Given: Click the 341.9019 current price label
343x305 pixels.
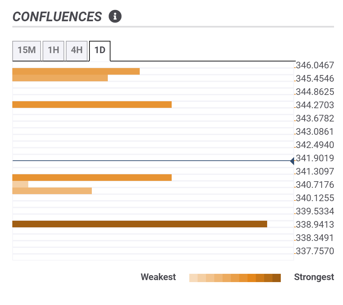Looking at the screenshot, I should 314,158.
